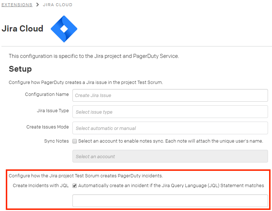
Task: Focus the Configuration Name input field
Action: click(x=170, y=95)
